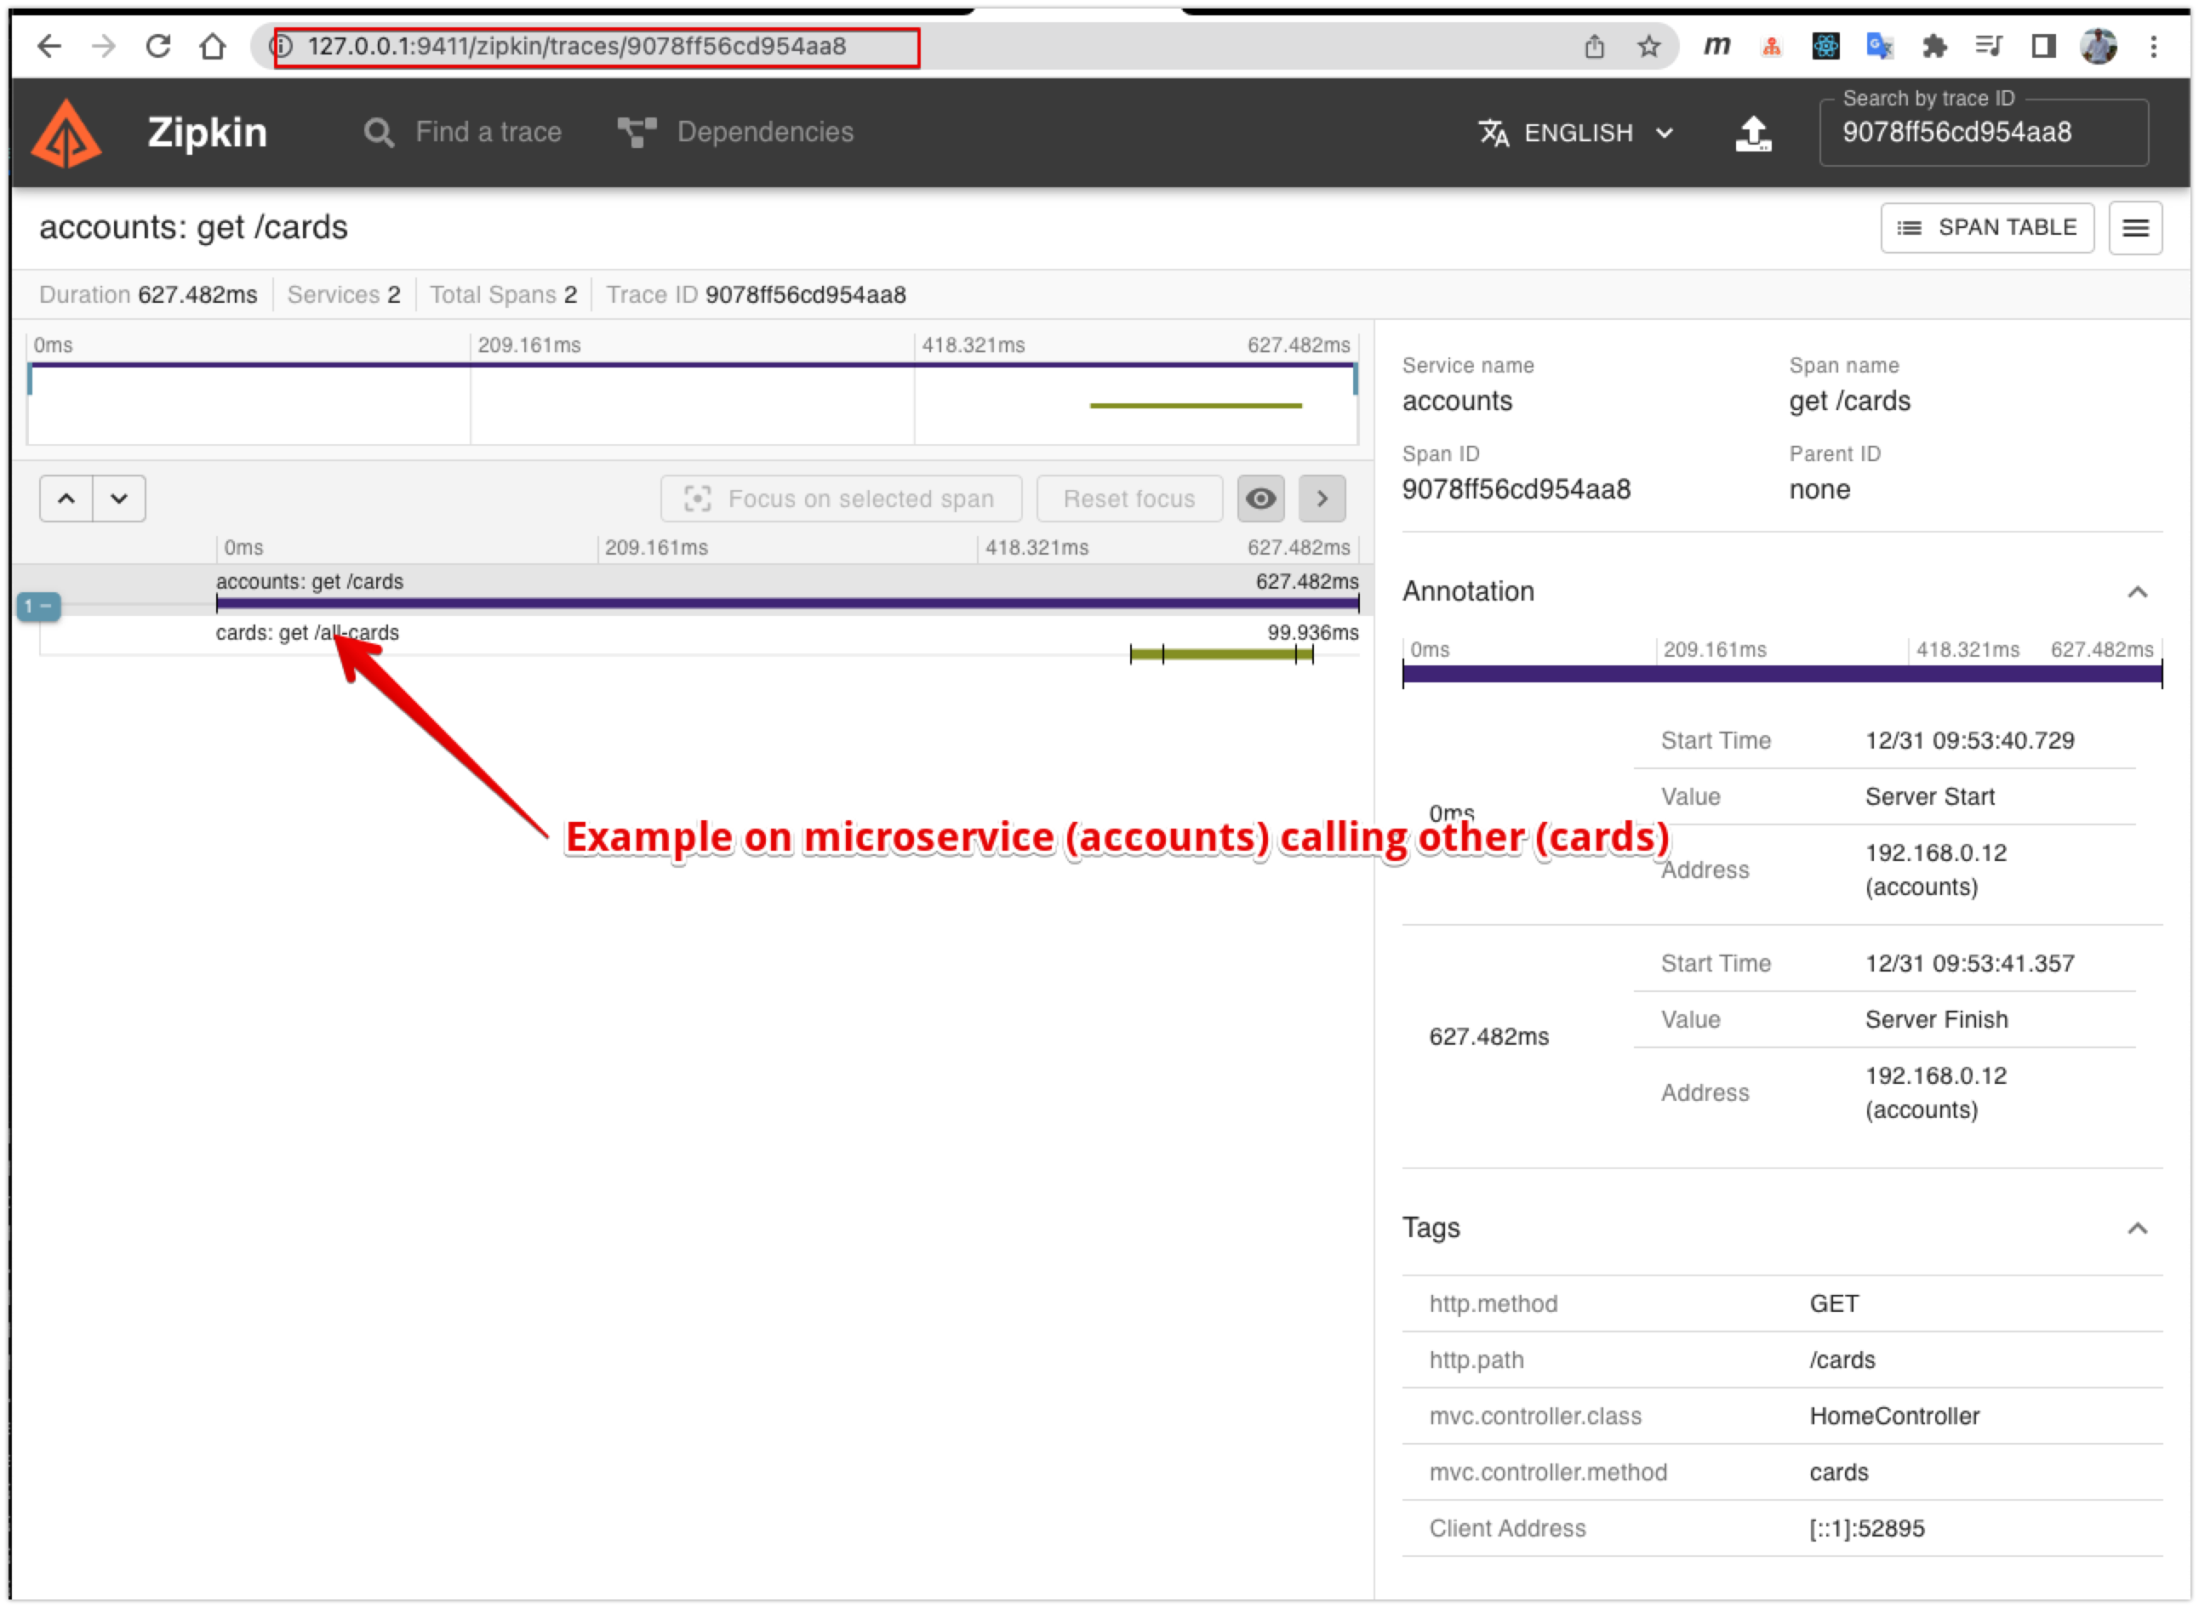Click the site info icon in address bar
This screenshot has height=1608, width=2199.
(x=282, y=46)
